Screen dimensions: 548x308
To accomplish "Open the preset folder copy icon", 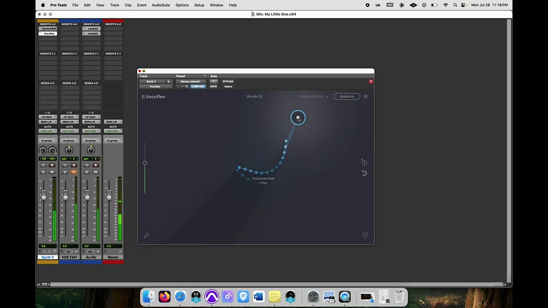I will (187, 86).
